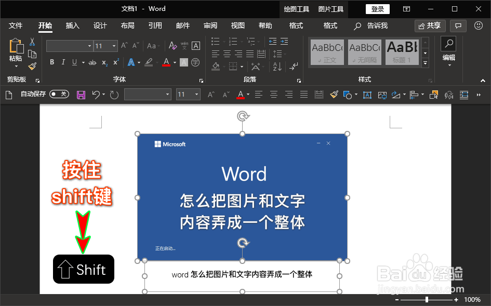Center text in paragraph group
The width and height of the screenshot is (491, 306).
point(227,54)
